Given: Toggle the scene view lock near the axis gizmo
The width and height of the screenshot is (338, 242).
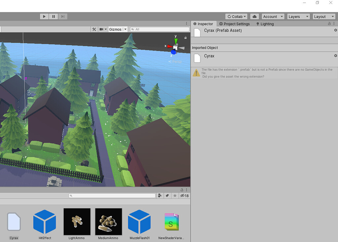Looking at the screenshot, I should pyautogui.click(x=186, y=37).
